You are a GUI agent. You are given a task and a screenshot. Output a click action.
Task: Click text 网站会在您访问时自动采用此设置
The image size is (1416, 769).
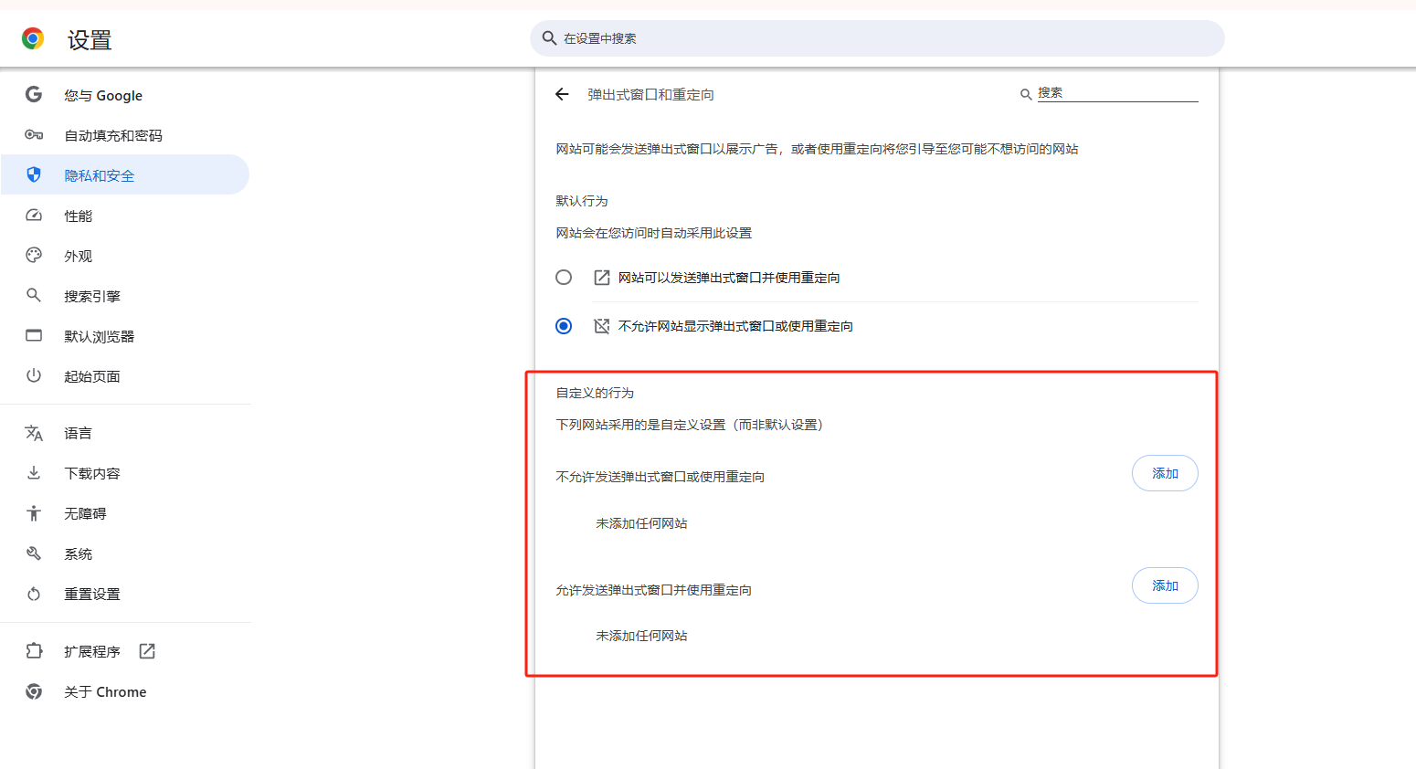[654, 233]
